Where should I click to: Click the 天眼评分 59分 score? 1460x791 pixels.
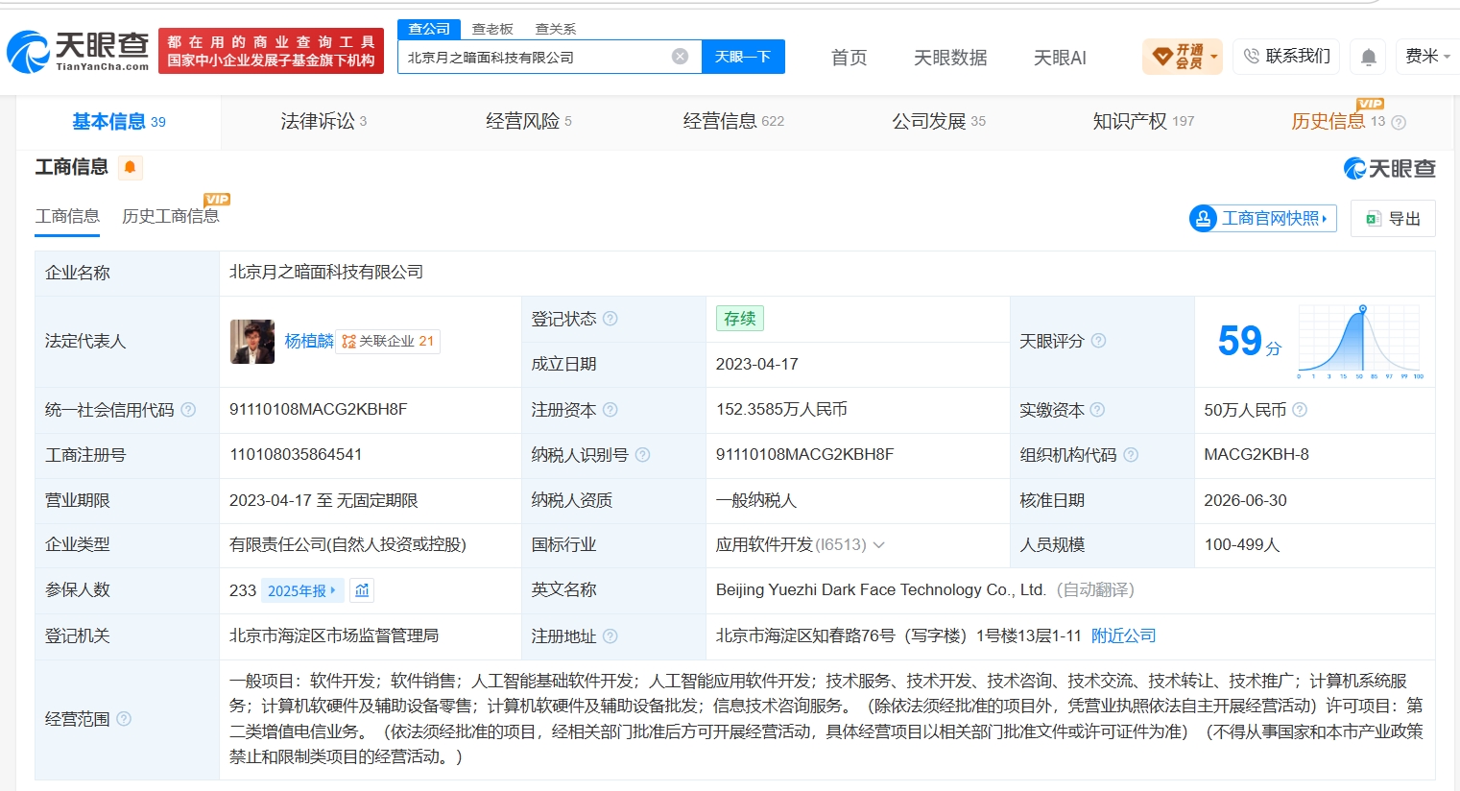point(1249,342)
